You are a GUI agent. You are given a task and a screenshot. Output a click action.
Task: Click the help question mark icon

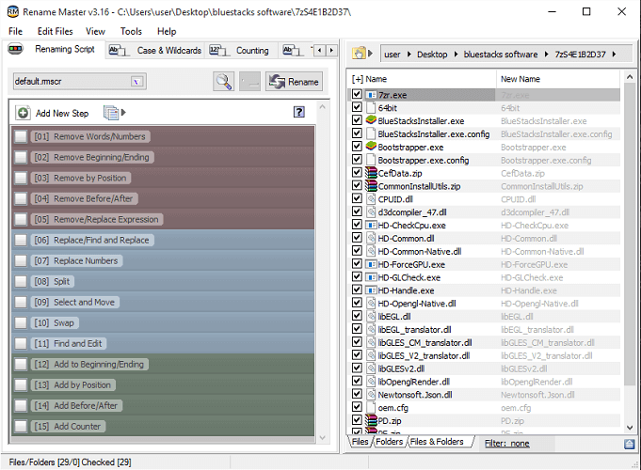299,113
